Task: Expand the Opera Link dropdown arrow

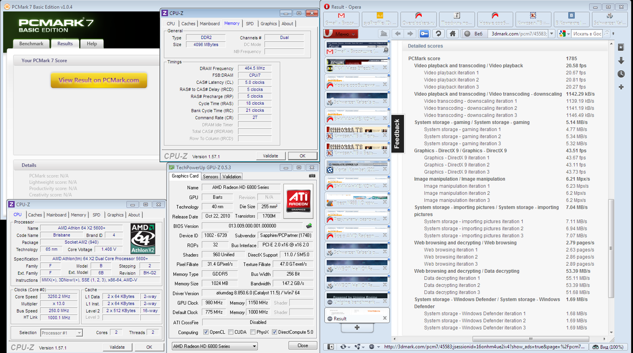Action: click(349, 347)
